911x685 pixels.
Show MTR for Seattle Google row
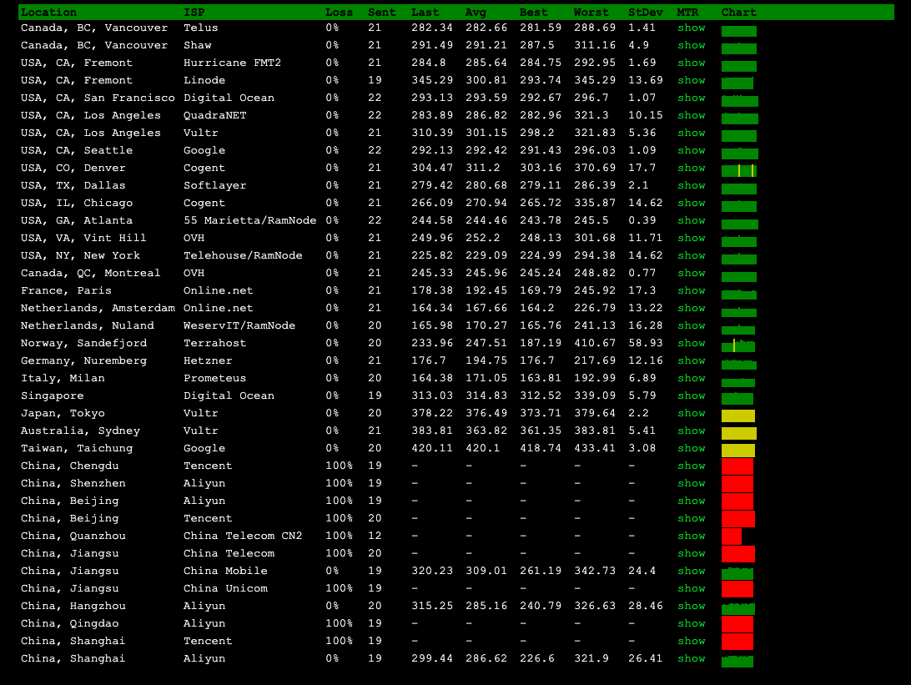[x=692, y=150]
